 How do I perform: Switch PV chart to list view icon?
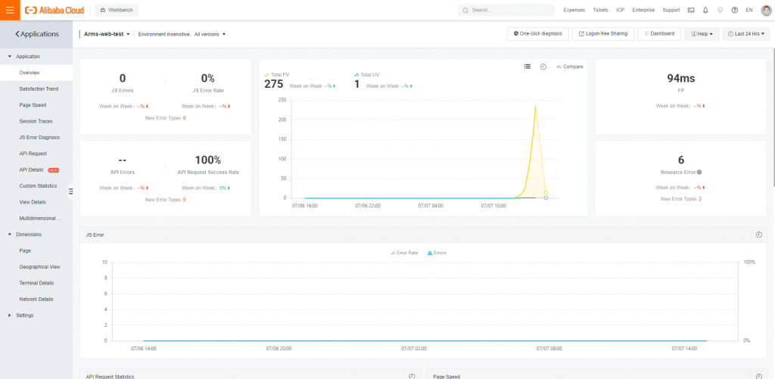click(528, 67)
